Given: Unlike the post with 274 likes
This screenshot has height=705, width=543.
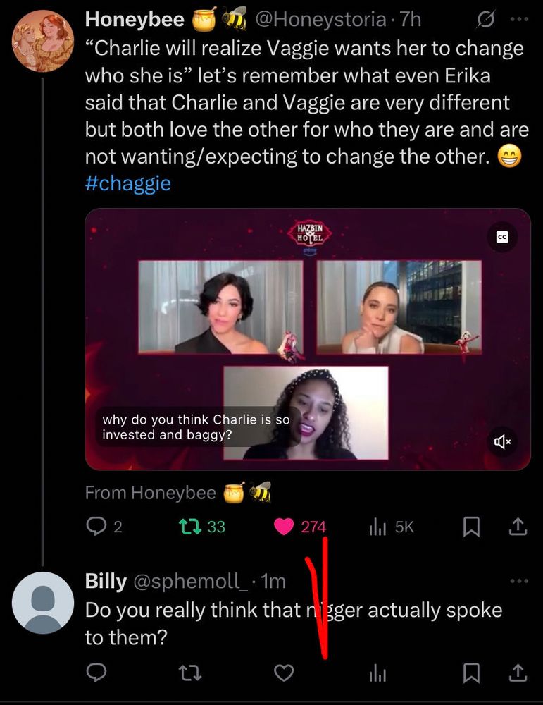Looking at the screenshot, I should click(x=284, y=526).
